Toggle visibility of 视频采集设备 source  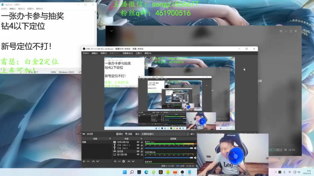[138, 142]
